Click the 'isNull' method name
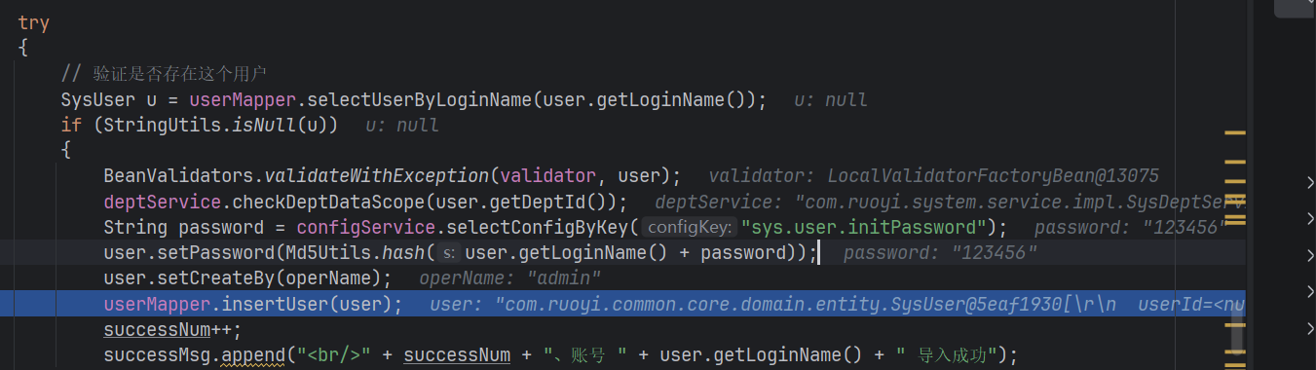The image size is (1316, 370). [263, 125]
